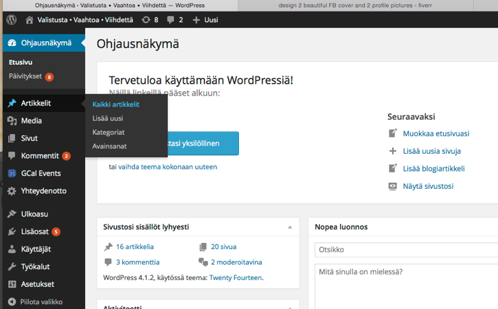Click the Päivitykset badge showing 8

click(x=49, y=77)
